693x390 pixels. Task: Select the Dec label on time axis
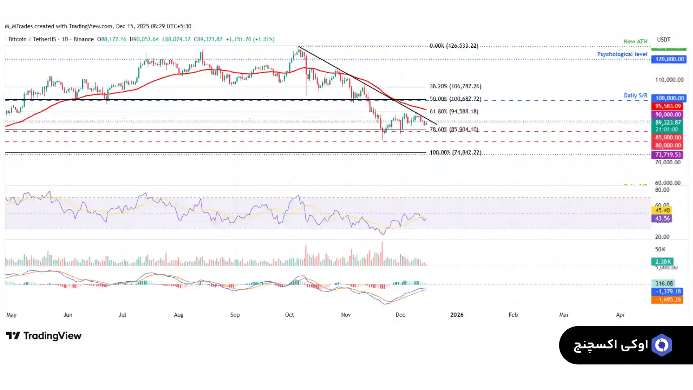pyautogui.click(x=400, y=315)
